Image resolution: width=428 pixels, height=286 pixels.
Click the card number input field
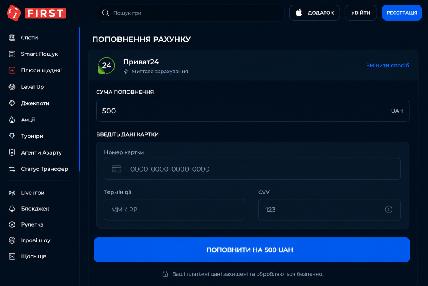[252, 169]
